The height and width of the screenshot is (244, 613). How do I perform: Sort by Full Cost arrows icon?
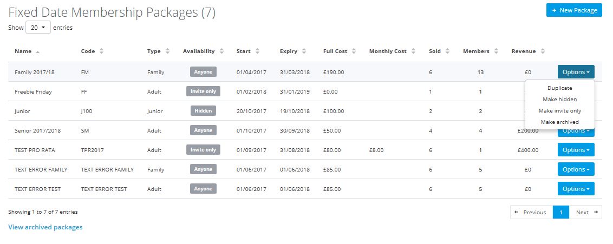click(x=354, y=51)
